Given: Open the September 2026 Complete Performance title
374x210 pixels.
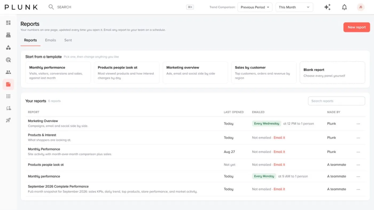Looking at the screenshot, I should (58, 187).
